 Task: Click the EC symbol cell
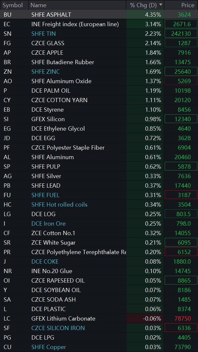tap(7, 24)
